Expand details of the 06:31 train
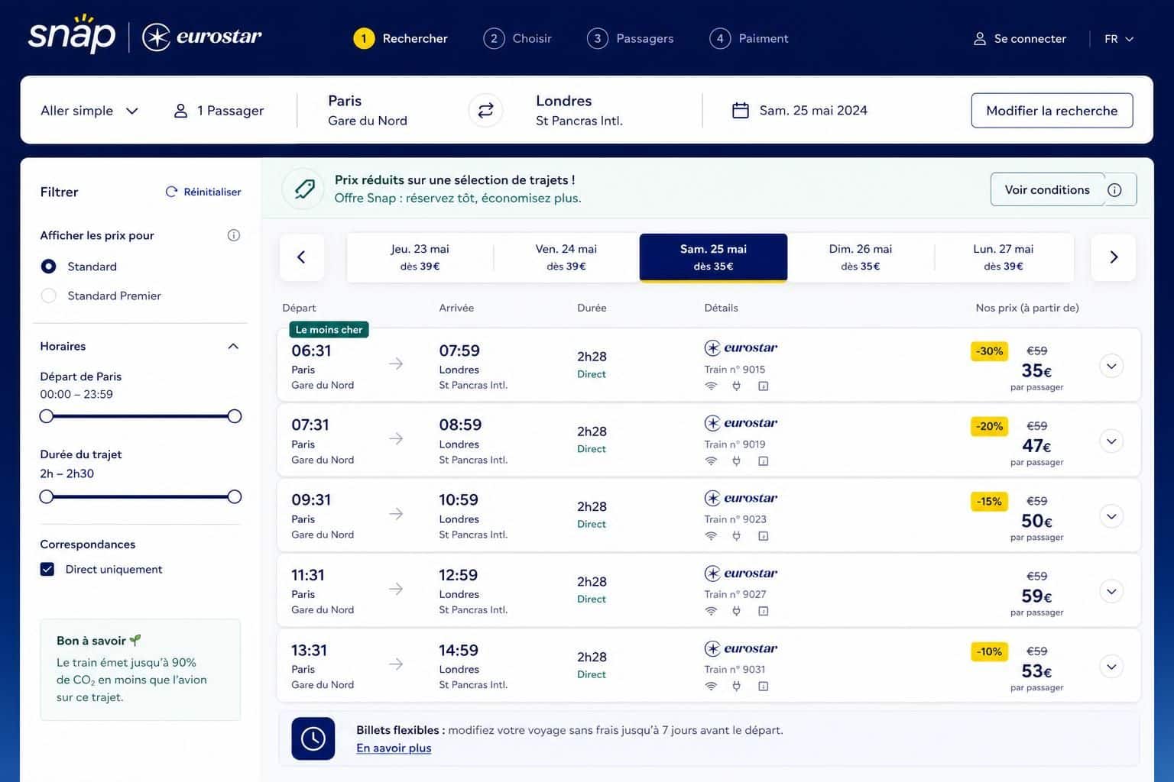The height and width of the screenshot is (782, 1174). point(1111,366)
